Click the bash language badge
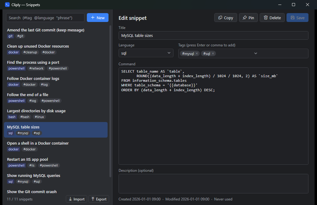The image size is (317, 205). click(x=12, y=117)
